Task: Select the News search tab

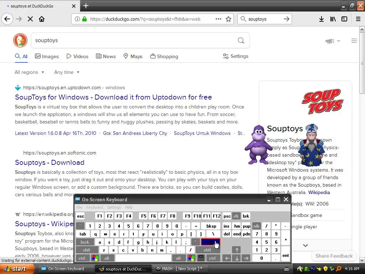Action: (x=106, y=56)
